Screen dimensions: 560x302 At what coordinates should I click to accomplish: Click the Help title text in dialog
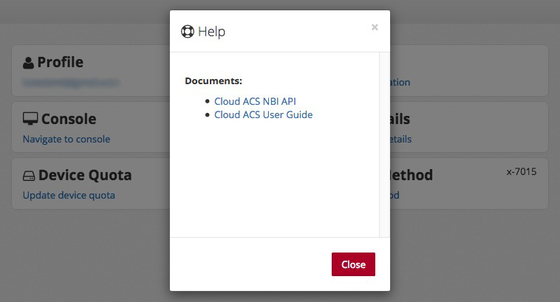pos(211,32)
